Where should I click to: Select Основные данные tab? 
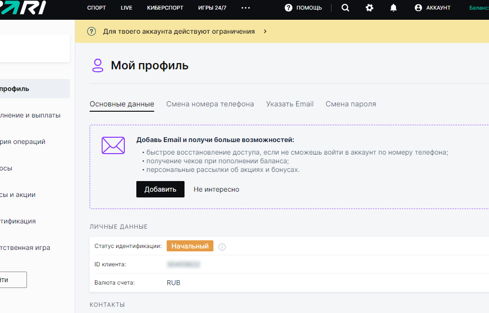[x=121, y=104]
